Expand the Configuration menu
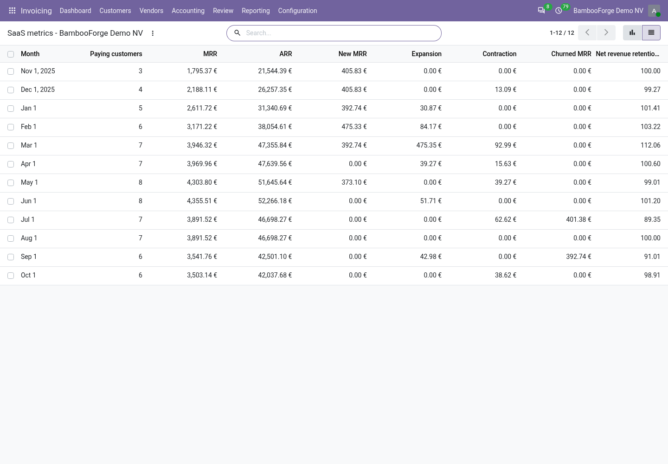Screen dimensions: 668x464 tap(297, 10)
